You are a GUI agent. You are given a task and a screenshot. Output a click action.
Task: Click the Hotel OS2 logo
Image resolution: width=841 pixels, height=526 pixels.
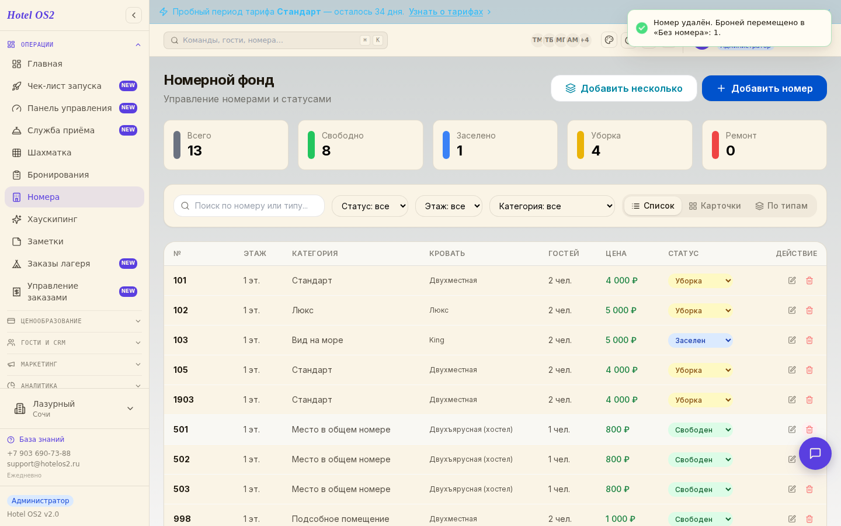pos(30,15)
